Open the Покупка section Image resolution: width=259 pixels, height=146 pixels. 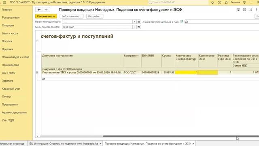point(7,41)
